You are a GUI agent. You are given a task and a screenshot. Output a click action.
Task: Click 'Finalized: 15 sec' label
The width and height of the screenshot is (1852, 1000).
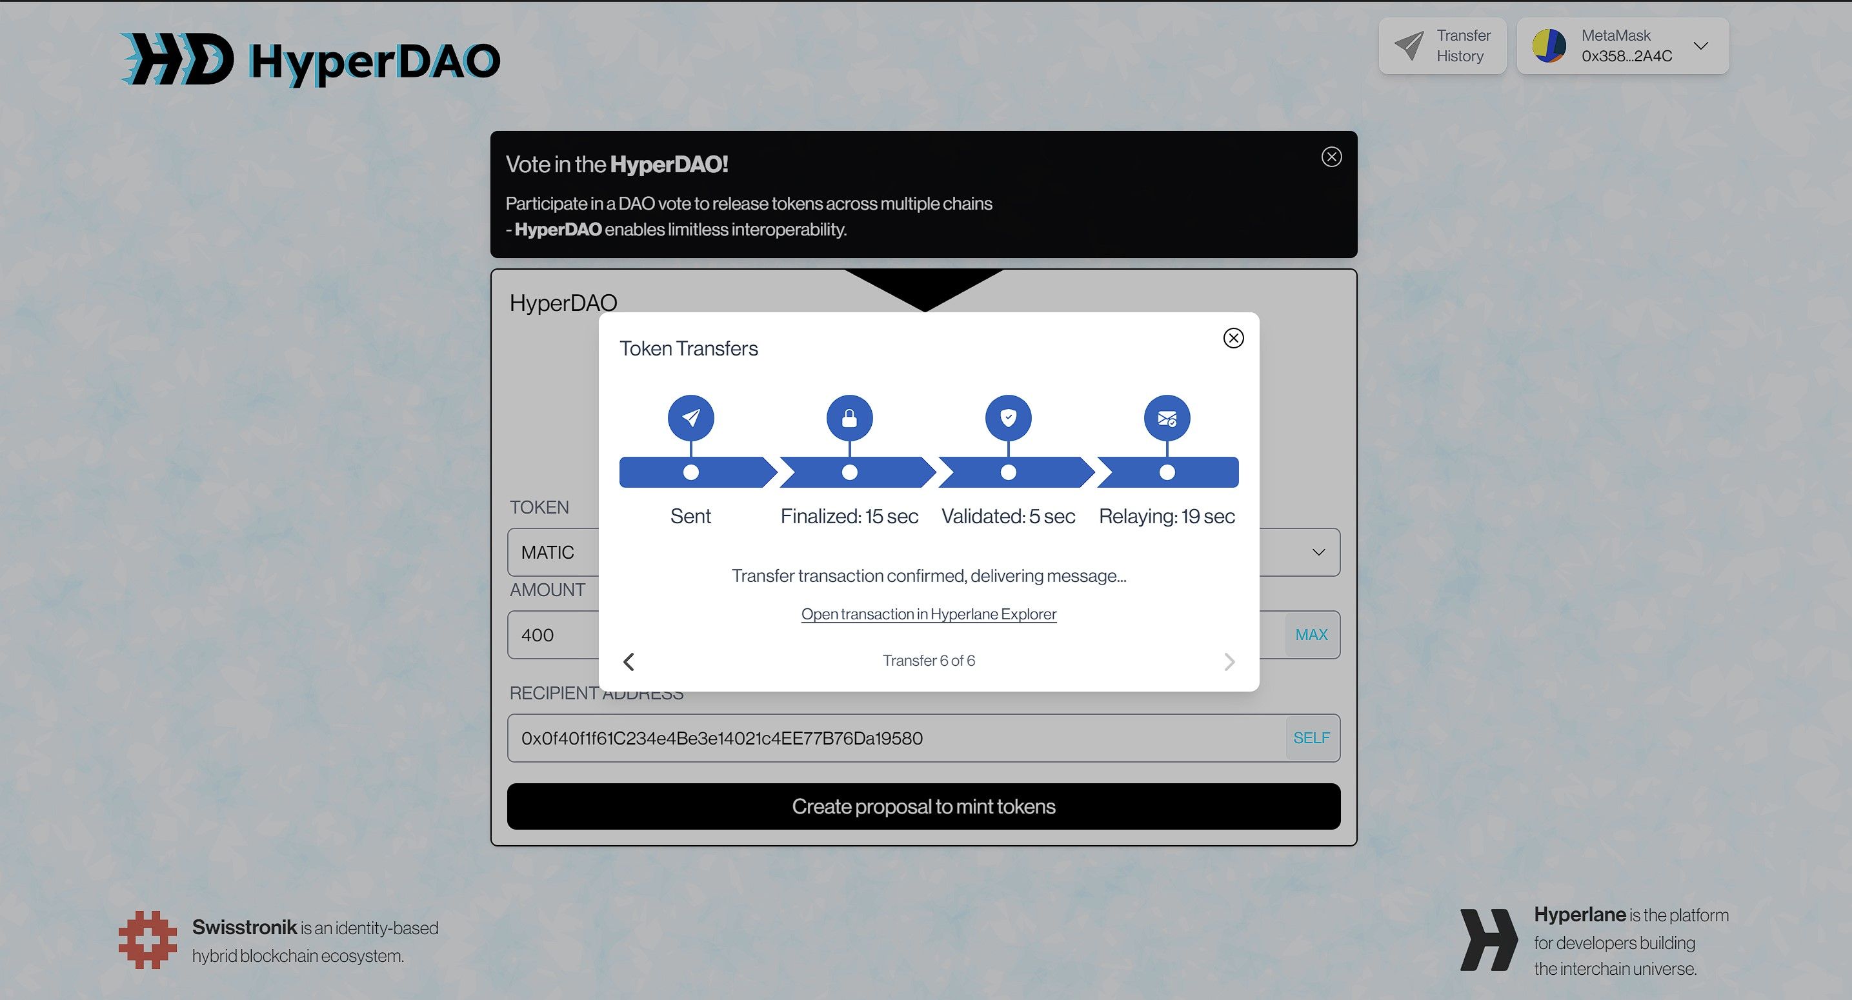click(x=850, y=516)
